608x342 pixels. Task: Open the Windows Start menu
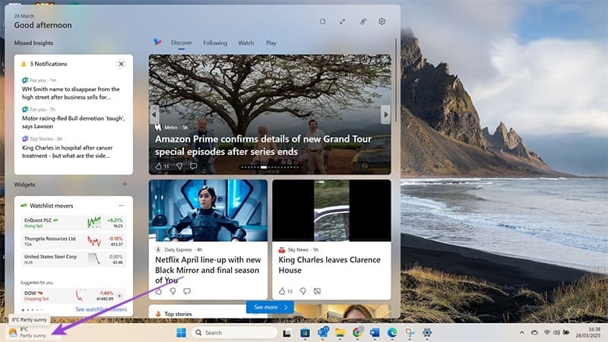click(181, 333)
